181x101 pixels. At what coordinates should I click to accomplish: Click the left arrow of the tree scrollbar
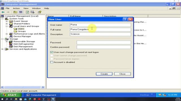pos(2,87)
